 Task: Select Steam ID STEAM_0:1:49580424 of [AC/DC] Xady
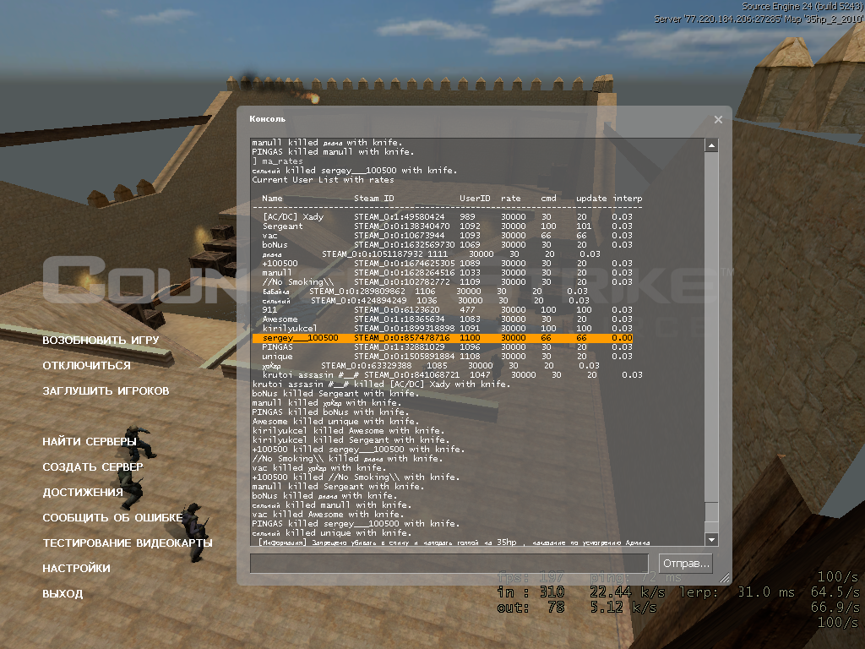pyautogui.click(x=400, y=217)
